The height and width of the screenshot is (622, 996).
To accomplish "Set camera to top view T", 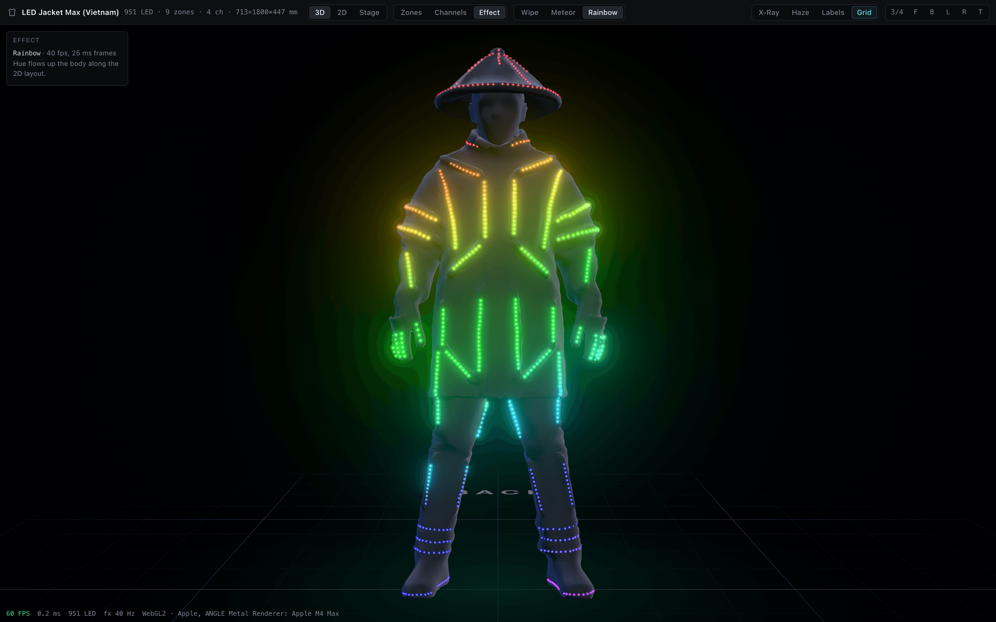I will tap(980, 12).
